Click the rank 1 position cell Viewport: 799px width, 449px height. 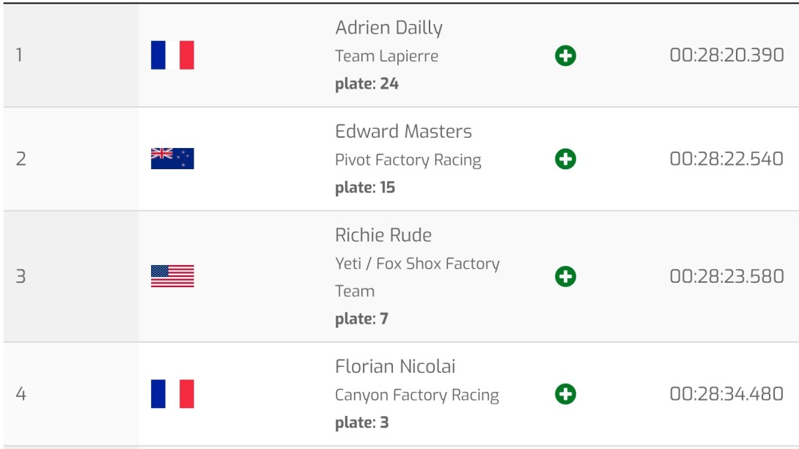point(71,55)
